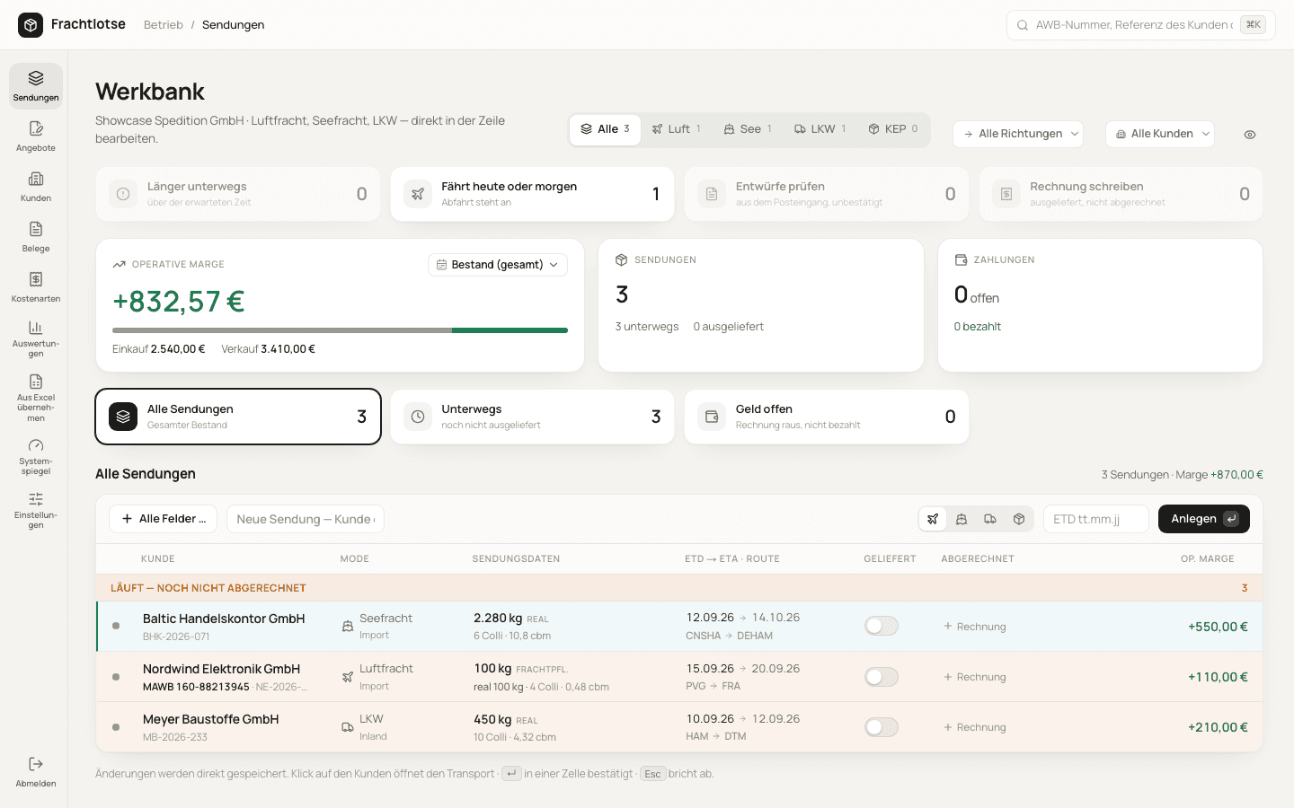Screen dimensions: 1294x808
Task: Toggle Geliefert for Baltic Handelskontor GmbH
Action: coord(882,626)
